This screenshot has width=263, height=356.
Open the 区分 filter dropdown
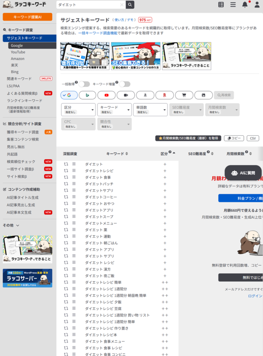point(78,109)
